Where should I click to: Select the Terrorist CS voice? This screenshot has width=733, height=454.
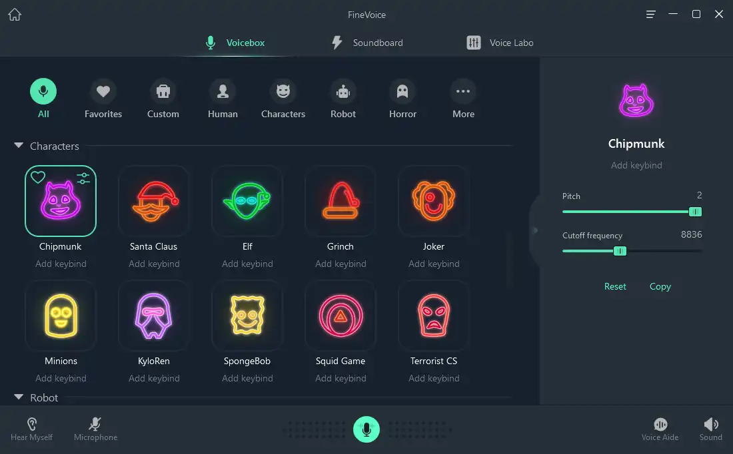tap(434, 316)
